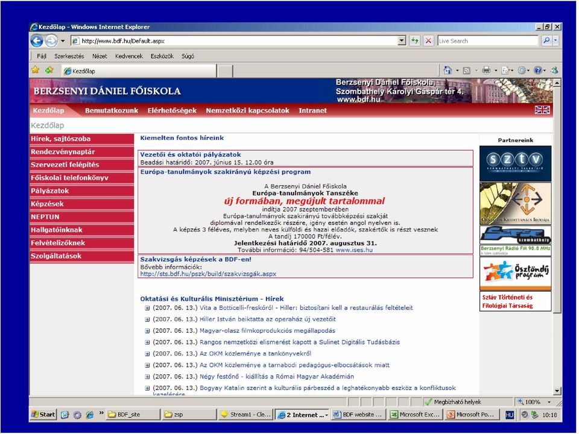Click the Show Desktop quick launch icon
The width and height of the screenshot is (579, 434).
(65, 415)
